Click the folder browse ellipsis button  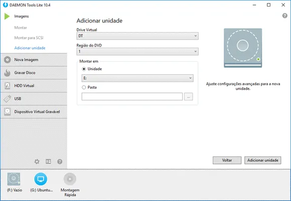[188, 97]
